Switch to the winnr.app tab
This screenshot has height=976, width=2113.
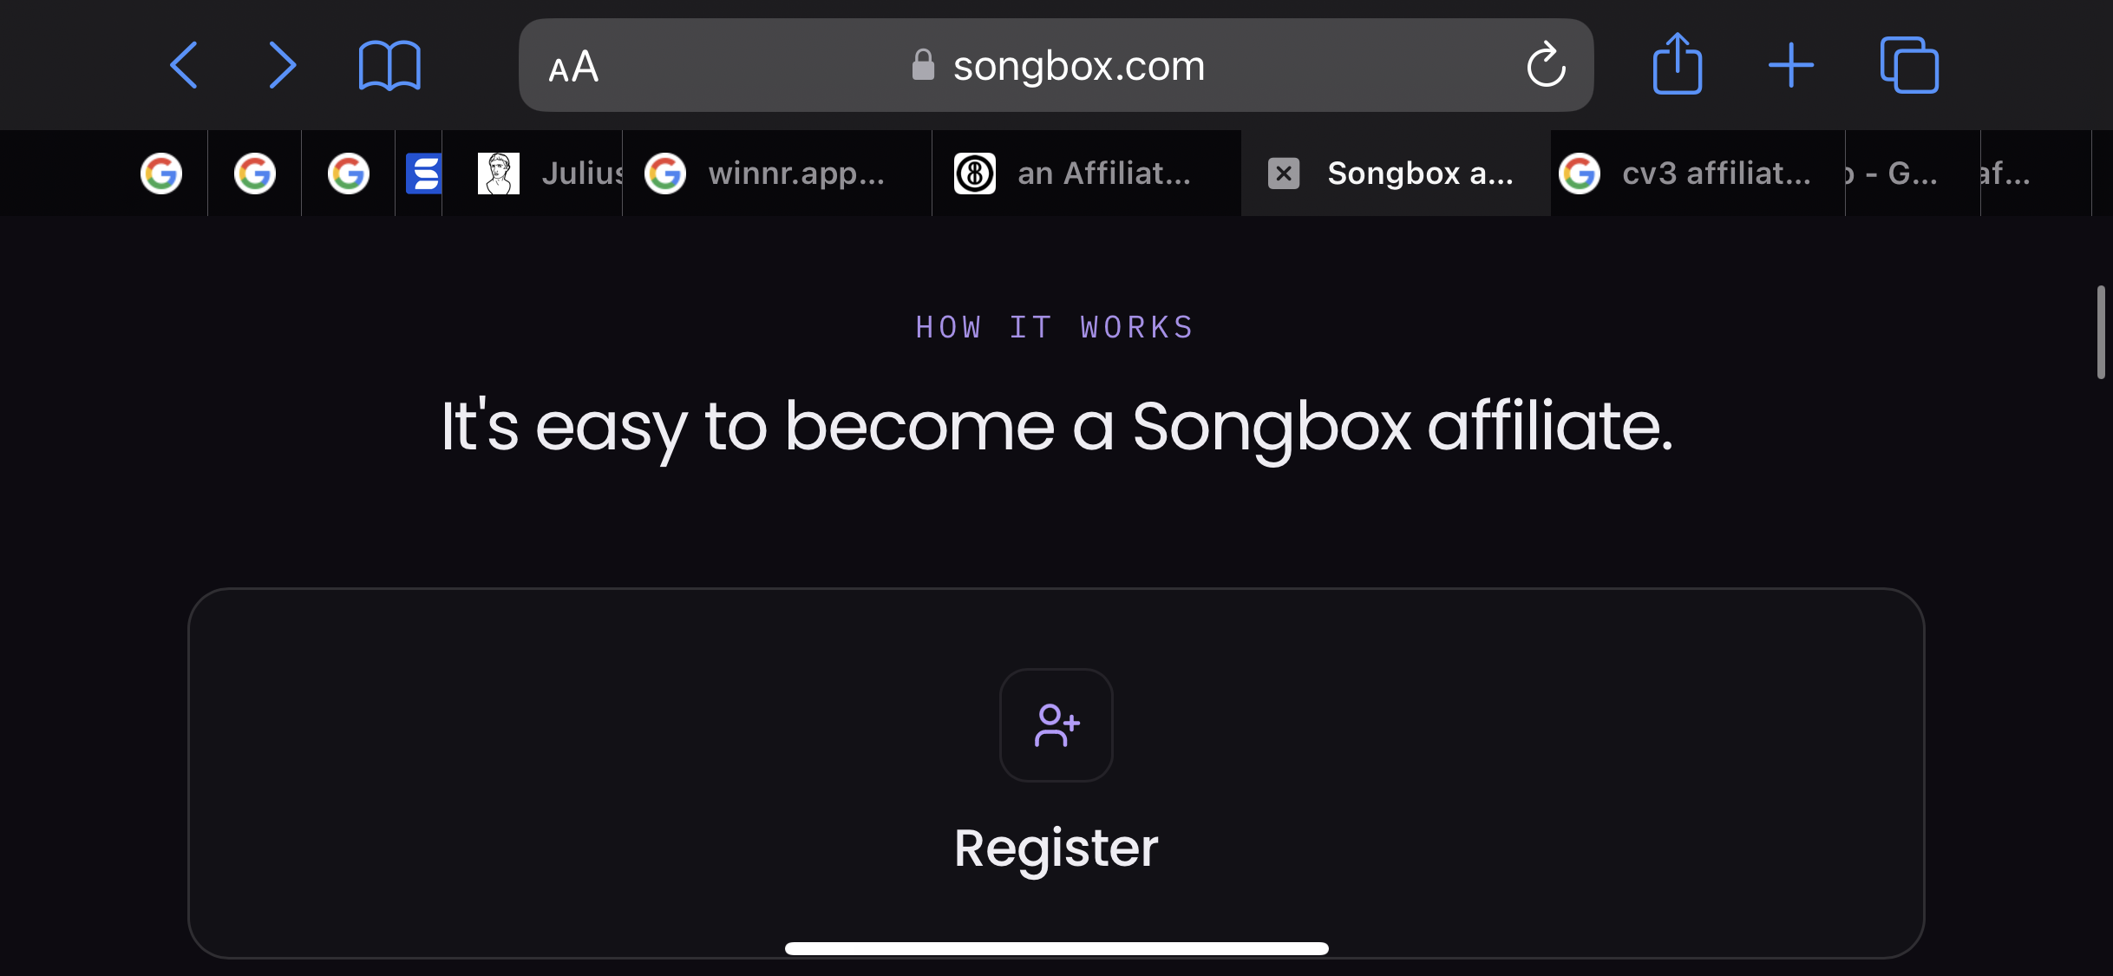tap(776, 174)
